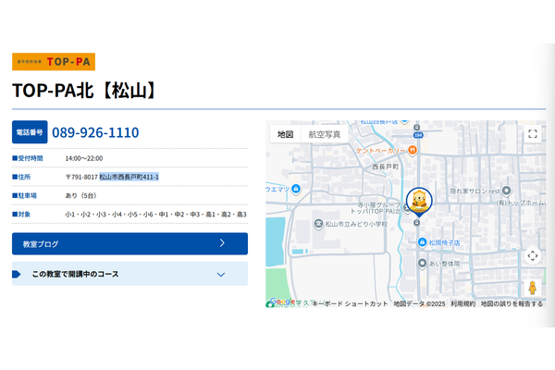Click the chevron on the course expander
The height and width of the screenshot is (370, 555).
click(221, 275)
